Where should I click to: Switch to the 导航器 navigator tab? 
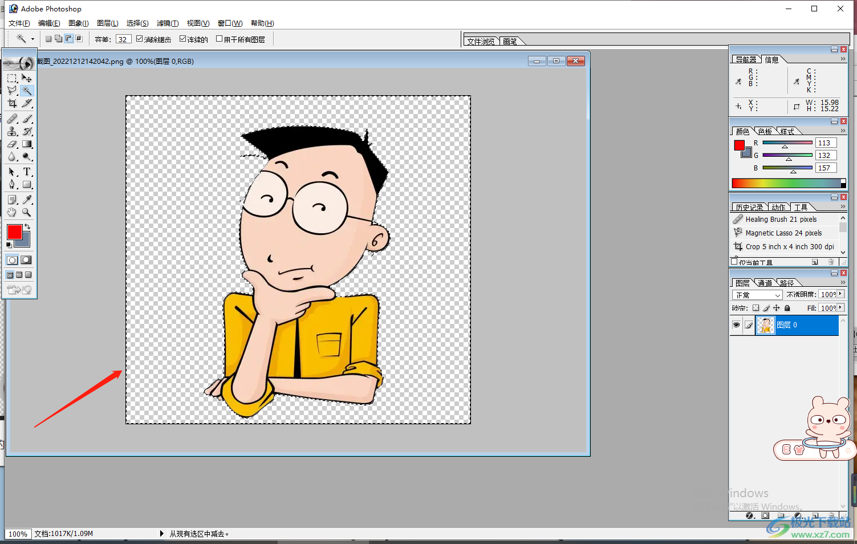pyautogui.click(x=746, y=59)
